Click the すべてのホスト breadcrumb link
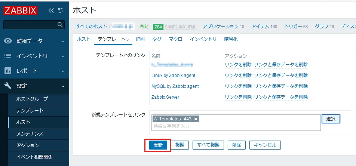Viewport: 356px width, 166px height. coord(91,27)
